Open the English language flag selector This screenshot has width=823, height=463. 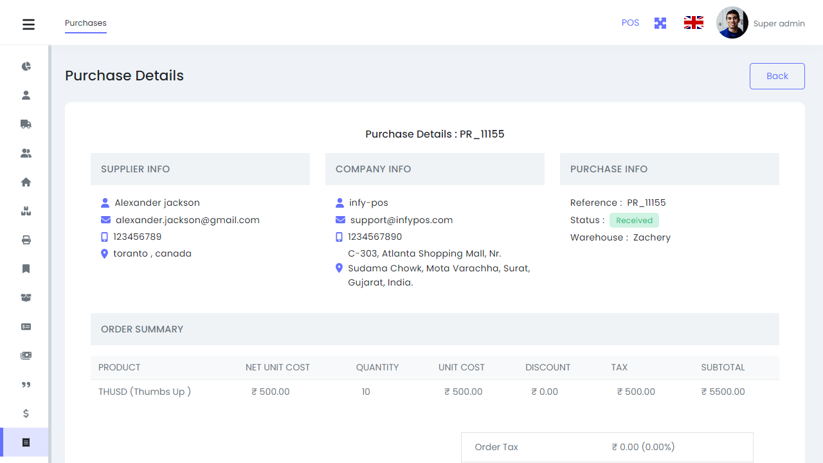(x=693, y=22)
